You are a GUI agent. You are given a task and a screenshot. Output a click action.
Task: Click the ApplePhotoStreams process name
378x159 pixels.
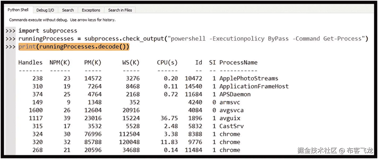point(249,78)
